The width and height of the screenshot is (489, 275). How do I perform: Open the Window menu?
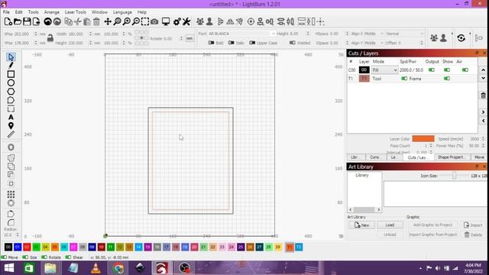click(99, 12)
